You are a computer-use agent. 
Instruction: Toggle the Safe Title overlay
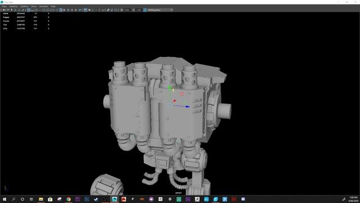51,10
